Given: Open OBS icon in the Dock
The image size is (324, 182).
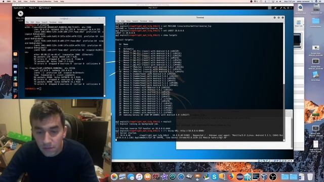Looking at the screenshot, I should click(x=272, y=177).
